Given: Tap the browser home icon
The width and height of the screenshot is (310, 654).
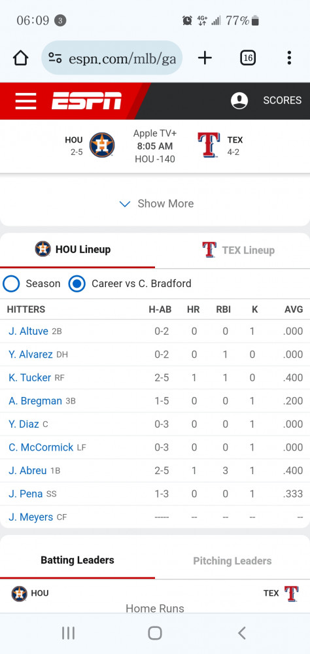Looking at the screenshot, I should (x=20, y=58).
